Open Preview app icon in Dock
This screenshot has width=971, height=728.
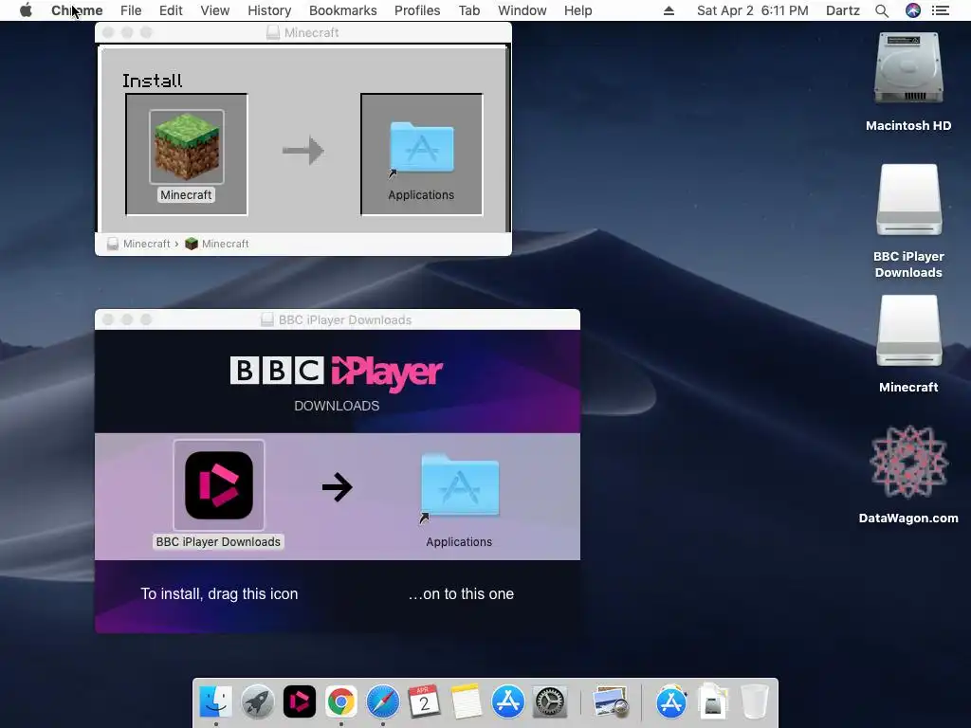(611, 702)
